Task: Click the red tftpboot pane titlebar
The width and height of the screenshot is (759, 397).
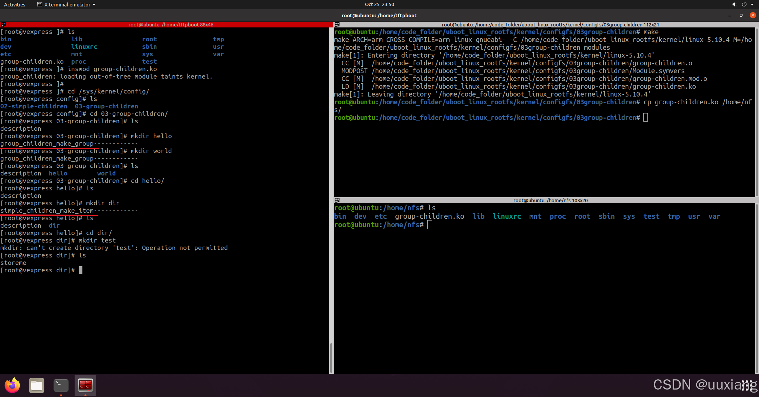Action: click(171, 24)
